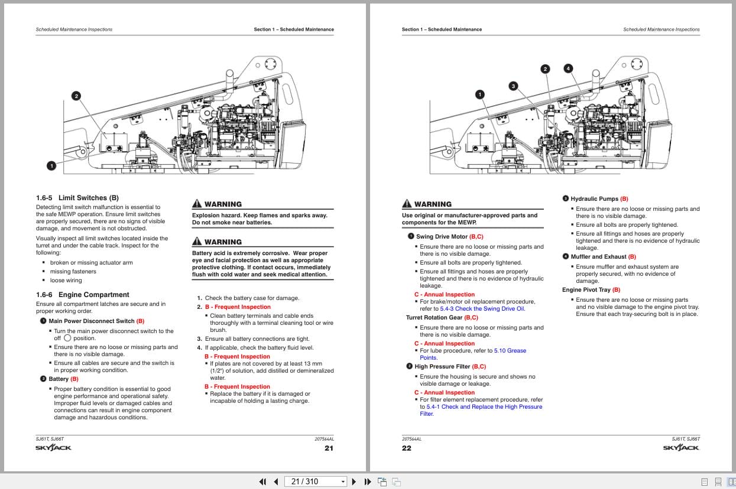Click page number 22 in the footer
The image size is (736, 489).
[x=407, y=448]
